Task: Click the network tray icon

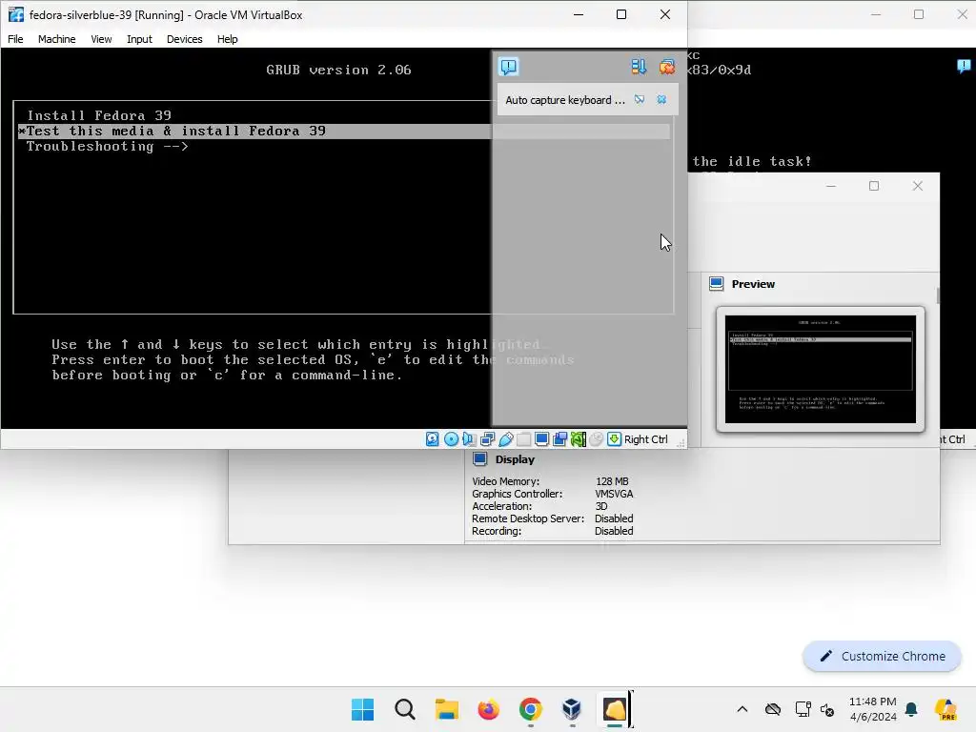Action: pyautogui.click(x=803, y=709)
